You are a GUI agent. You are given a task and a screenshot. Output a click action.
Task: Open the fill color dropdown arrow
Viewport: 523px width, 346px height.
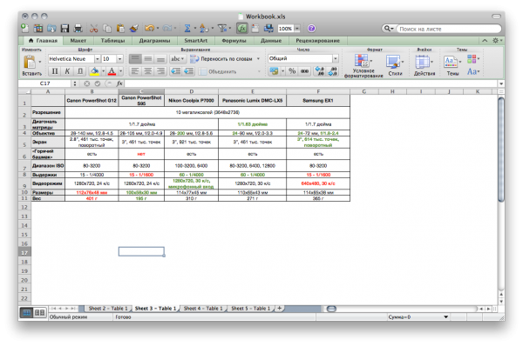(103, 71)
